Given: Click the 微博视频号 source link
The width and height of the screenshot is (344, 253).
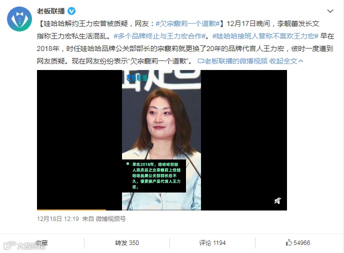Looking at the screenshot, I should tap(111, 219).
